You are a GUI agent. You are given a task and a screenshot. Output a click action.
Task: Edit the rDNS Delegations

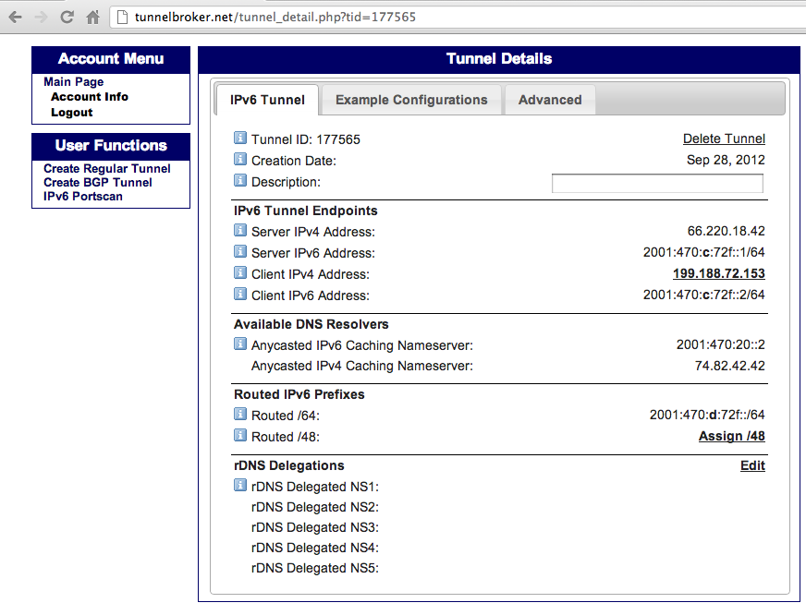pyautogui.click(x=752, y=465)
